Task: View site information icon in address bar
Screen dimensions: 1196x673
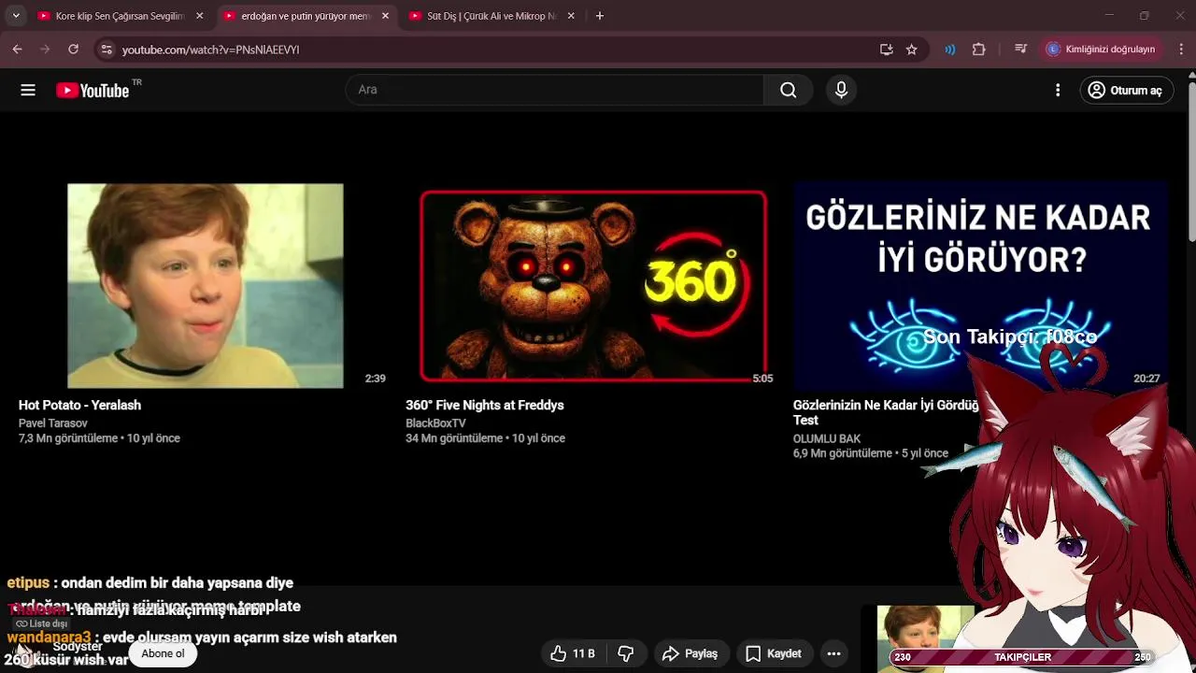Action: click(107, 50)
